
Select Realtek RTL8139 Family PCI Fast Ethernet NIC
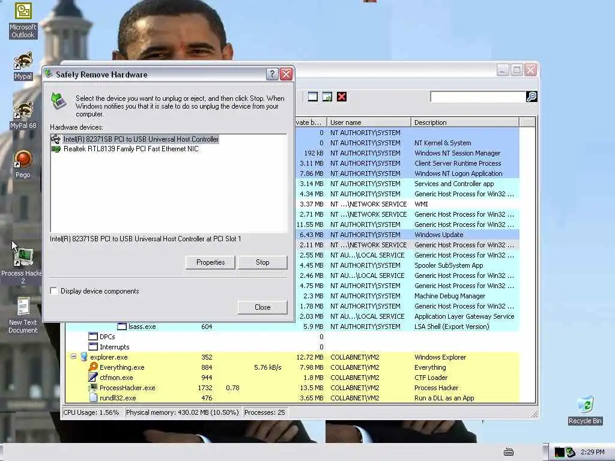coord(131,149)
